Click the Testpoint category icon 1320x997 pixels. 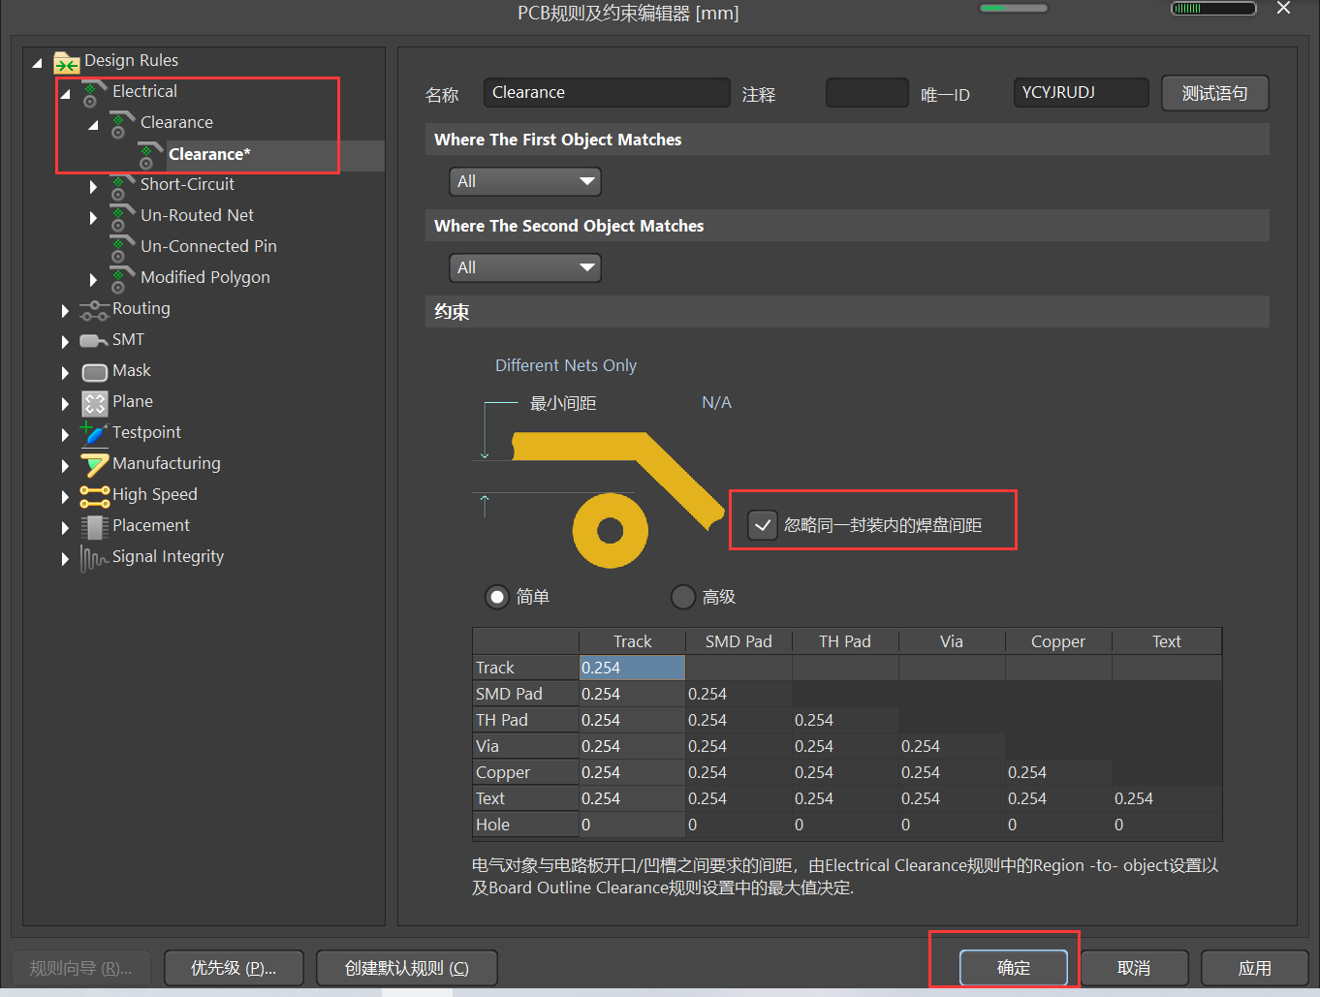pyautogui.click(x=94, y=433)
